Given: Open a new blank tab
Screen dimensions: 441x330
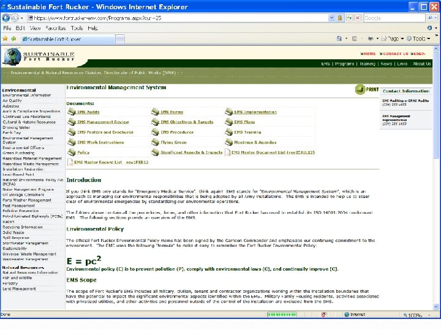Looking at the screenshot, I should pyautogui.click(x=120, y=39).
